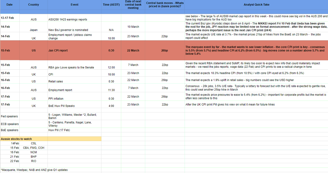Click the BHP stock cell
Image resolution: width=328 pixels, height=173 pixels.
(x=33, y=157)
